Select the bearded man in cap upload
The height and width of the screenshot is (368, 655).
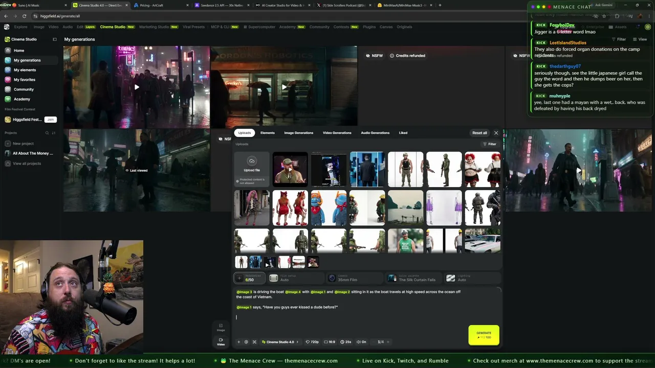pyautogui.click(x=290, y=169)
